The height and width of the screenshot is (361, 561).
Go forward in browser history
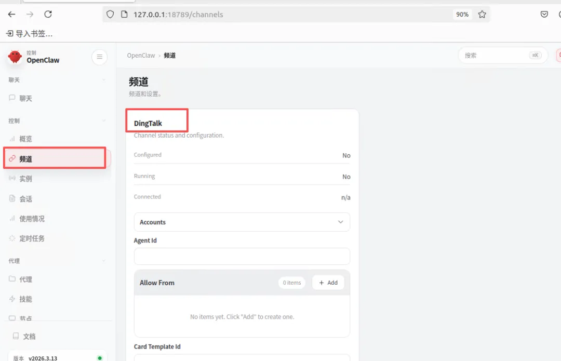coord(30,15)
